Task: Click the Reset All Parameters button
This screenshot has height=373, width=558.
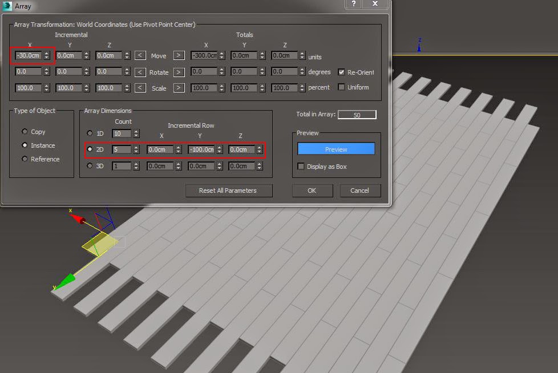Action: coord(228,190)
